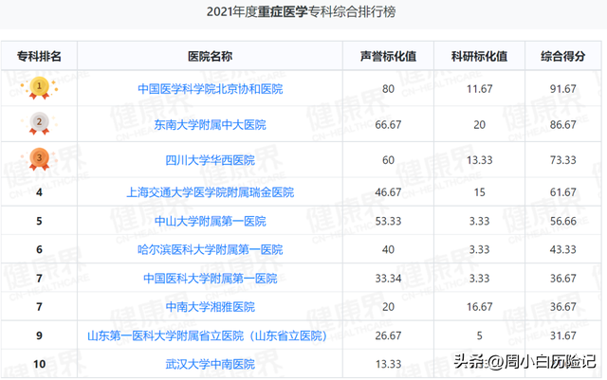Click the 专科排名 column header
This screenshot has width=607, height=380.
click(x=39, y=56)
